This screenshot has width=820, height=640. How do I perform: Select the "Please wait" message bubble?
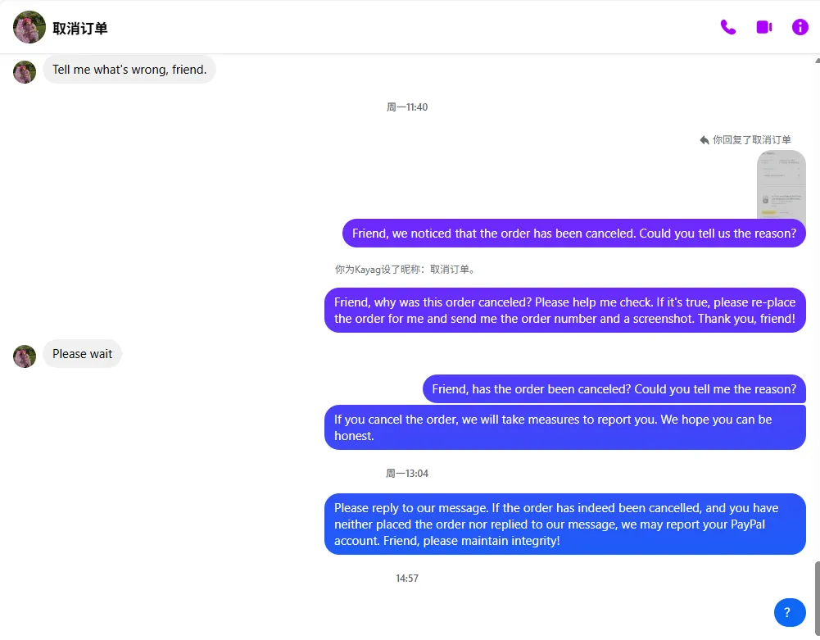[x=83, y=354]
